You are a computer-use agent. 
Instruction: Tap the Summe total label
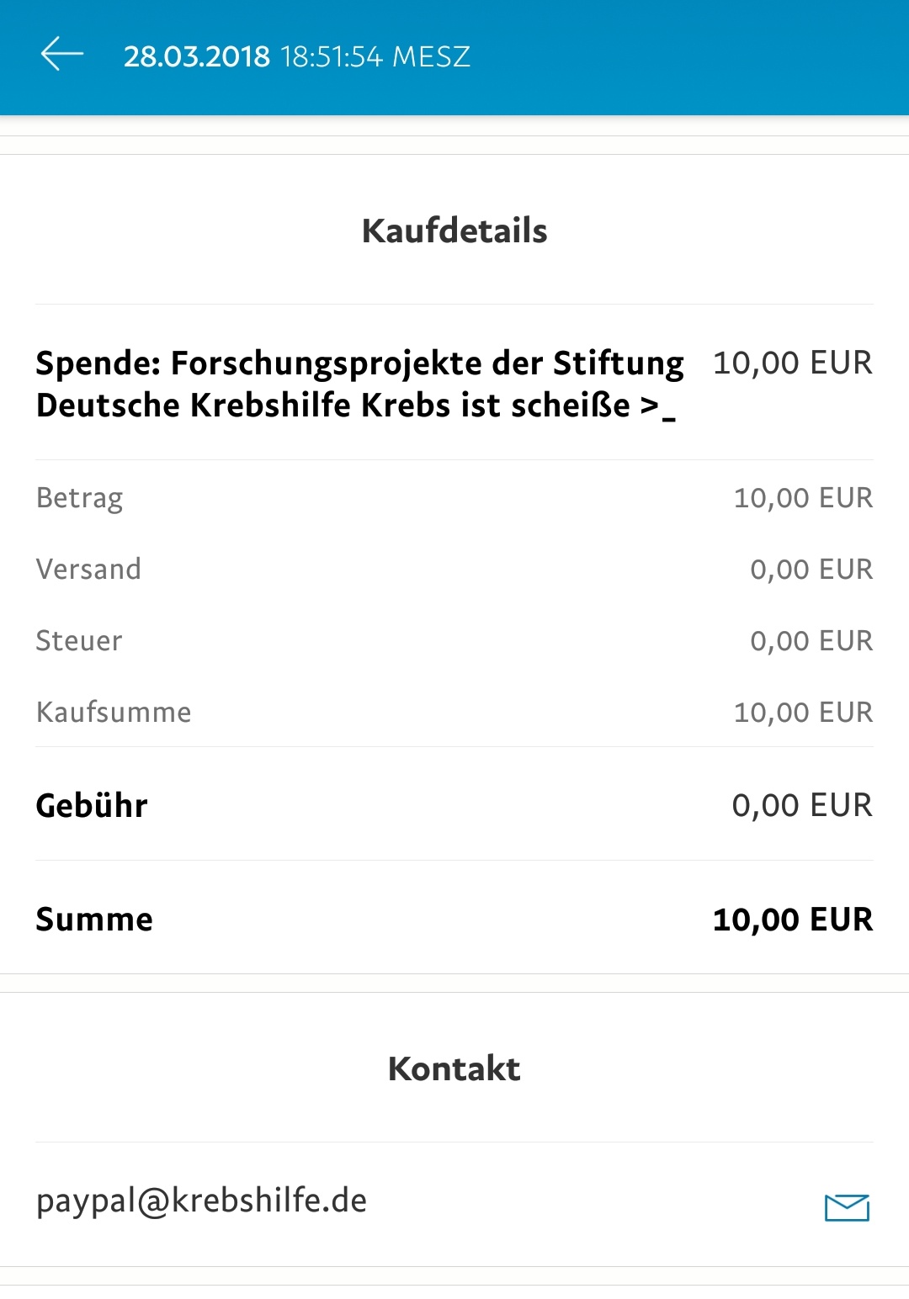point(94,920)
